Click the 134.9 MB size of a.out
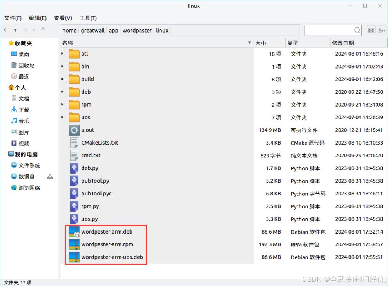388x286 pixels. tap(270, 130)
